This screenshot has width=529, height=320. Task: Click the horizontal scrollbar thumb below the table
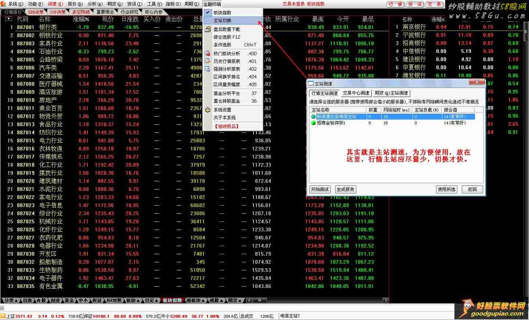[x=260, y=301]
